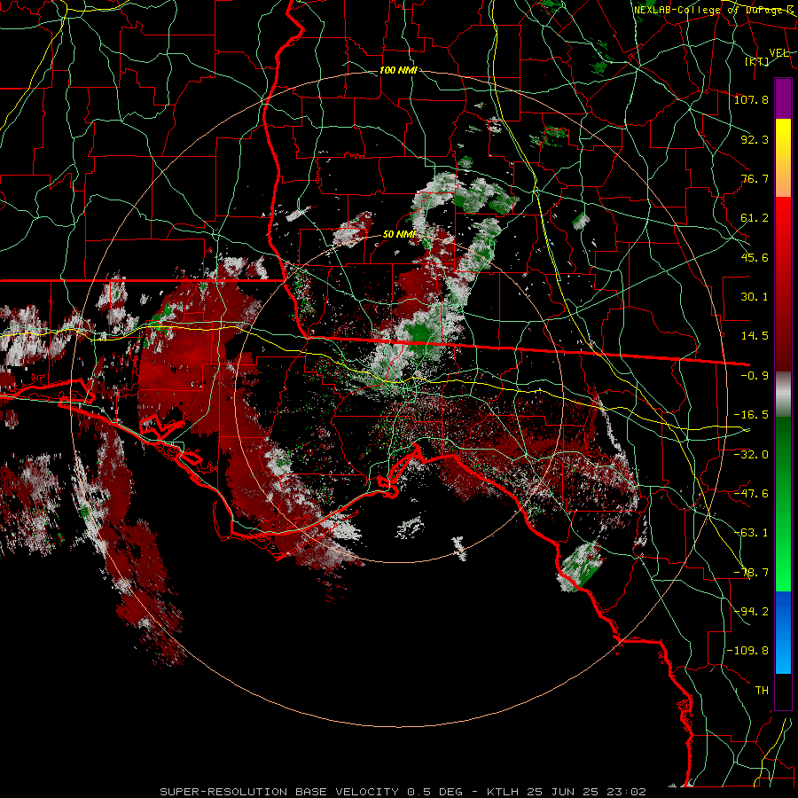The width and height of the screenshot is (798, 798).
Task: Click the -32.0 velocity scale value
Action: click(751, 454)
